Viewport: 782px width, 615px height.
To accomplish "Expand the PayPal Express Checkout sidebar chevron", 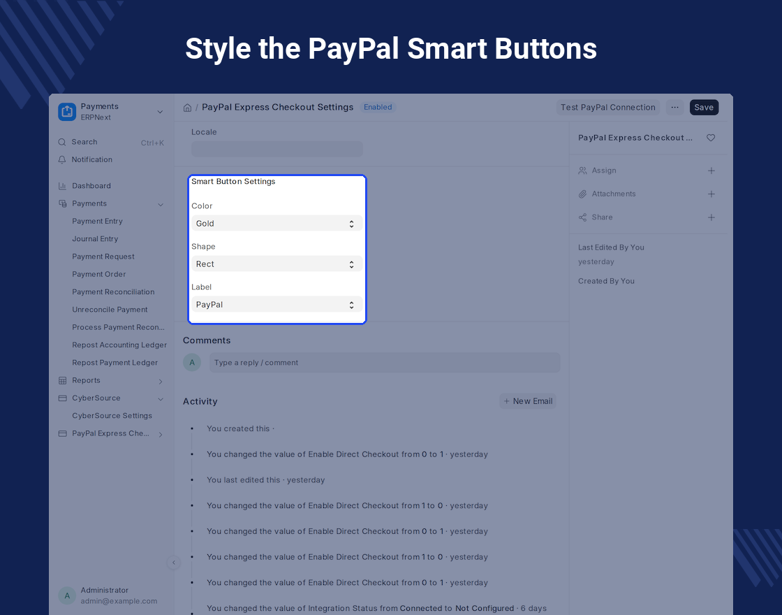I will click(161, 434).
